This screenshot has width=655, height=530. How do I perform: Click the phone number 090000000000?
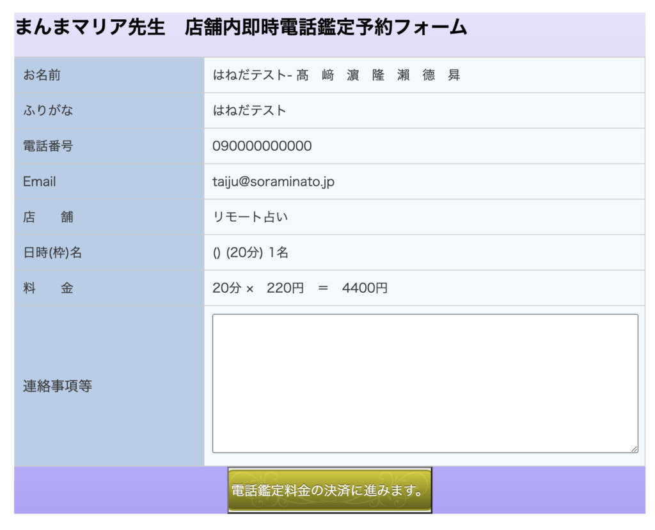pos(262,146)
